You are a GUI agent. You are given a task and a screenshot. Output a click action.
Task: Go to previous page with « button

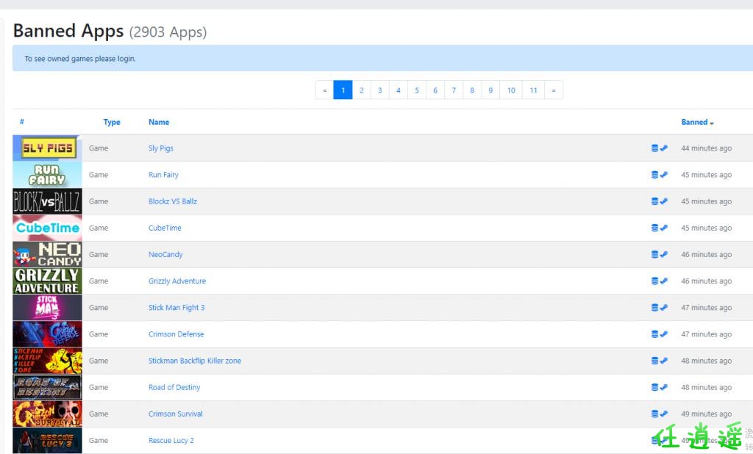324,90
